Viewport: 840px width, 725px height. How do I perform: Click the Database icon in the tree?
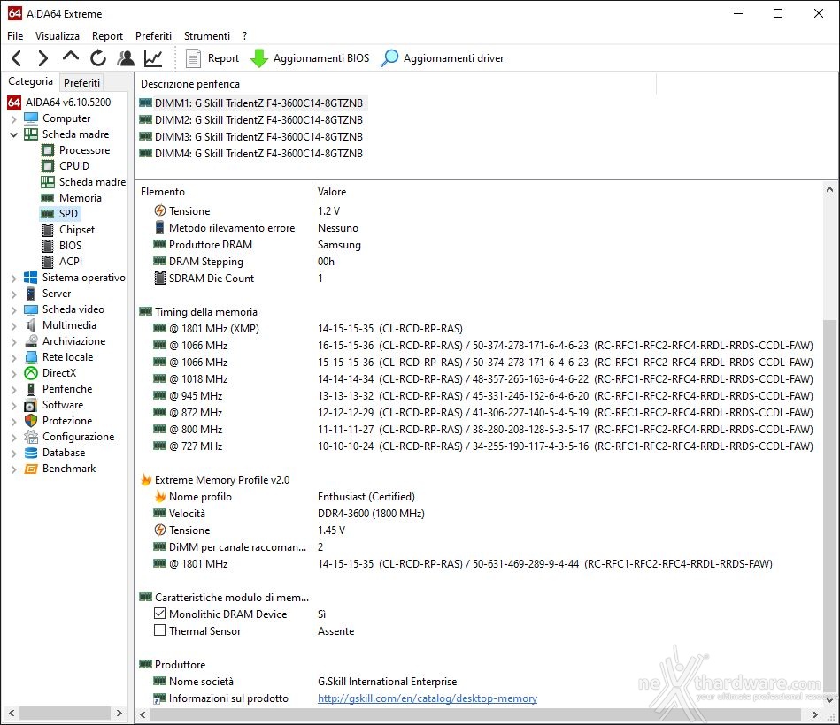(31, 453)
